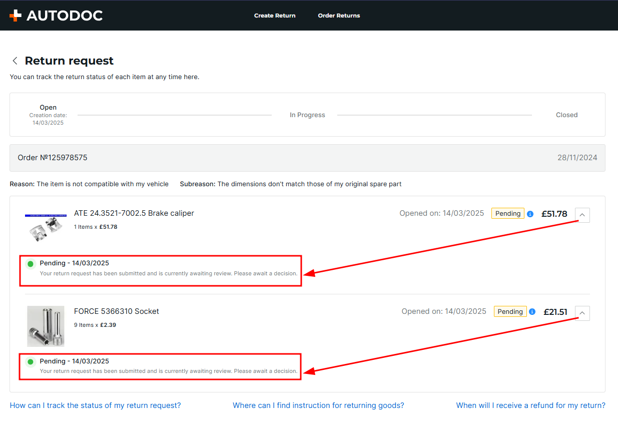Image resolution: width=618 pixels, height=432 pixels.
Task: Click the AUTODOC logo
Action: pos(56,16)
